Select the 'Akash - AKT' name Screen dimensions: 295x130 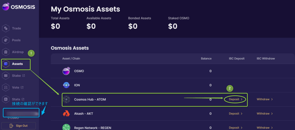coord(84,114)
